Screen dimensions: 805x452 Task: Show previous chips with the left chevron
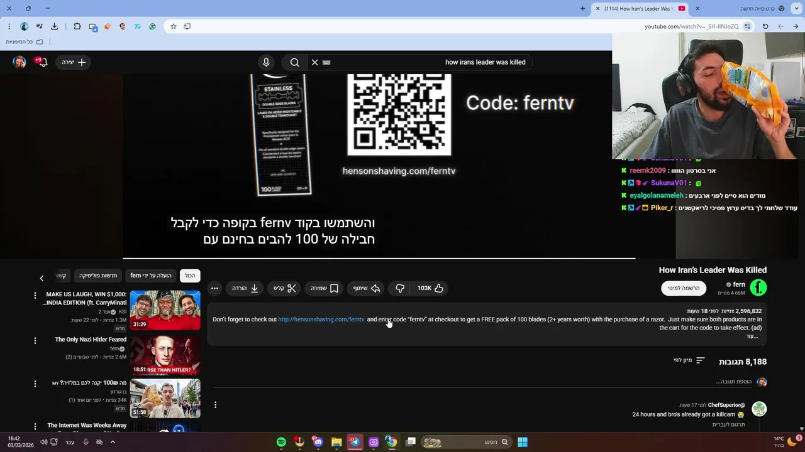(x=42, y=277)
